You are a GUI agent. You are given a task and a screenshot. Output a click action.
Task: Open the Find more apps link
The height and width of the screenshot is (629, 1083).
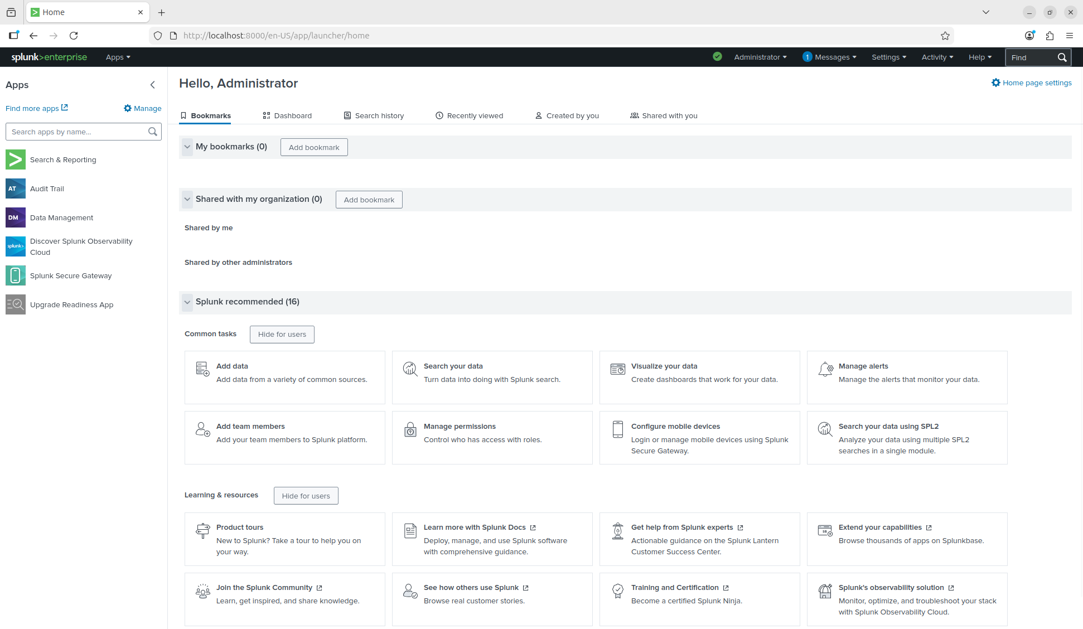(37, 108)
